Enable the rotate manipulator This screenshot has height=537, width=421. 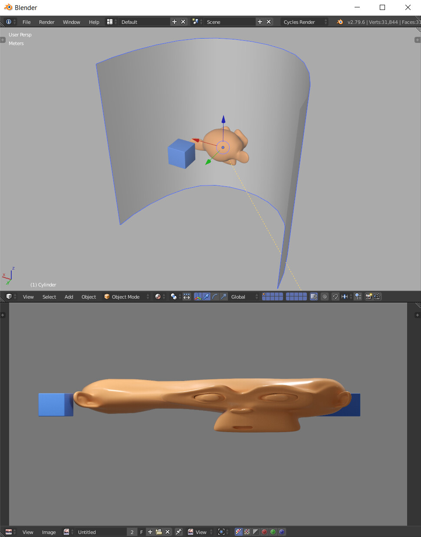215,296
